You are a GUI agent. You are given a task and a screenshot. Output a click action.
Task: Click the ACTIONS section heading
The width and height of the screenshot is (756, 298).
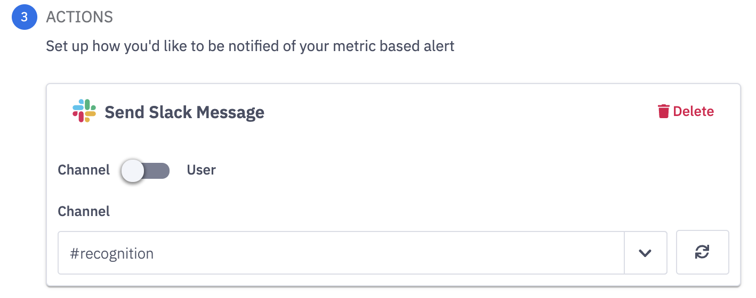pos(79,17)
